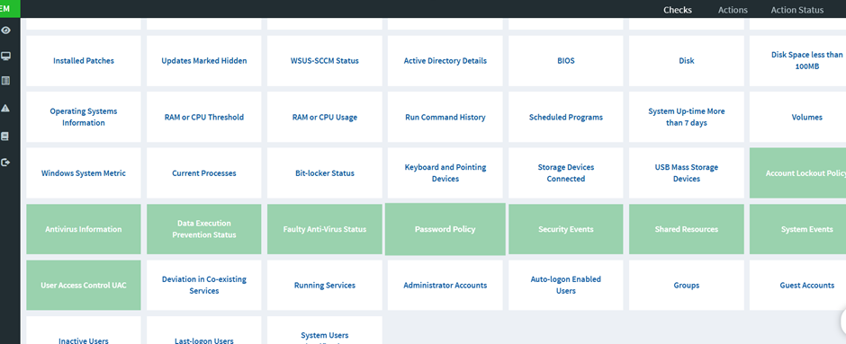Select Auto-logon Enabled Users tile
This screenshot has height=344, width=846.
click(x=566, y=285)
